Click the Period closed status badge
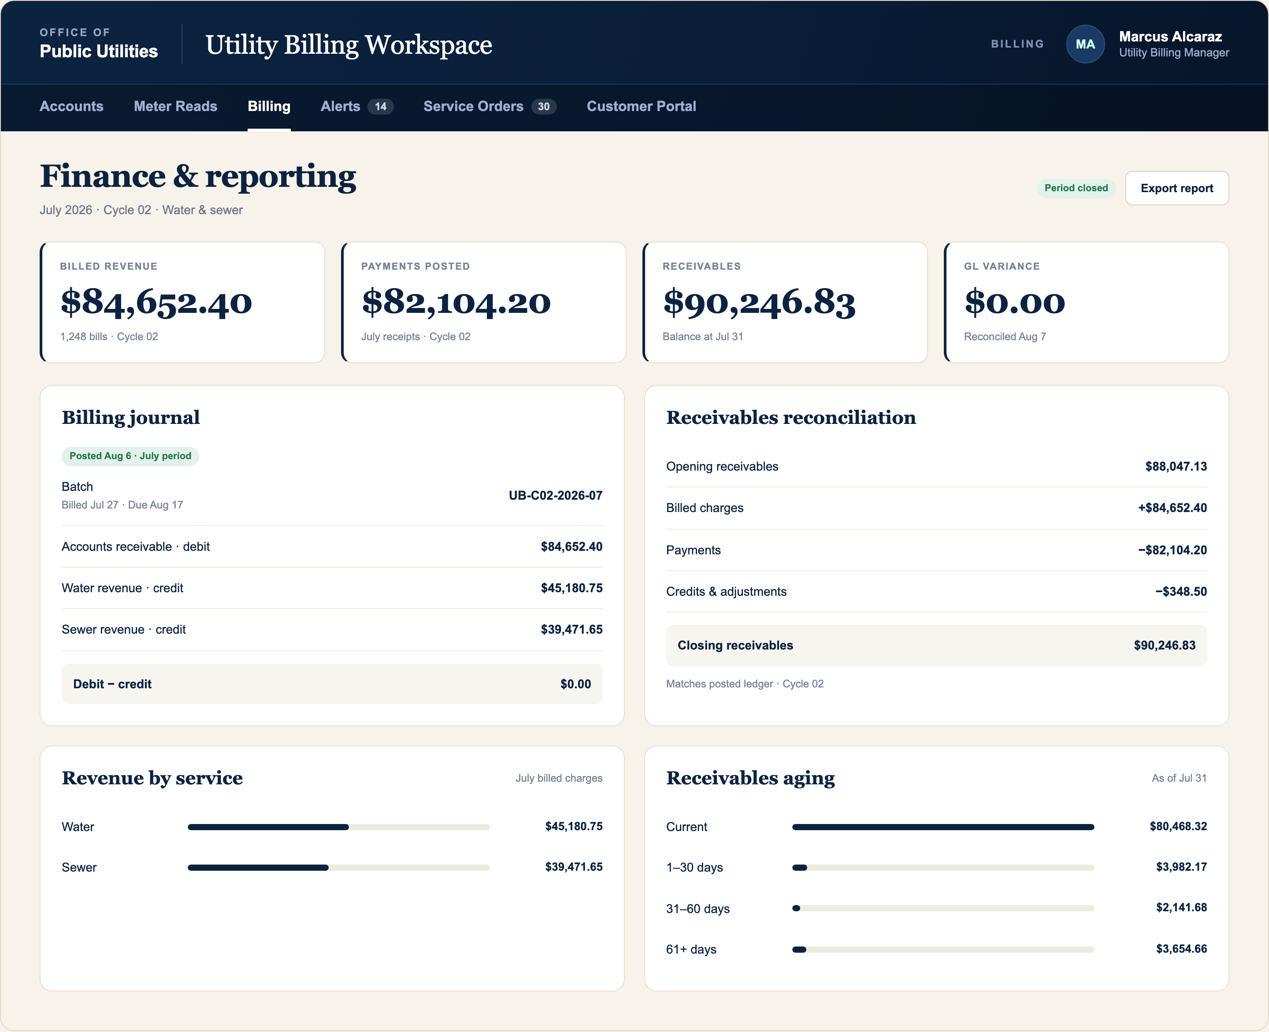Image resolution: width=1269 pixels, height=1032 pixels. pos(1076,189)
